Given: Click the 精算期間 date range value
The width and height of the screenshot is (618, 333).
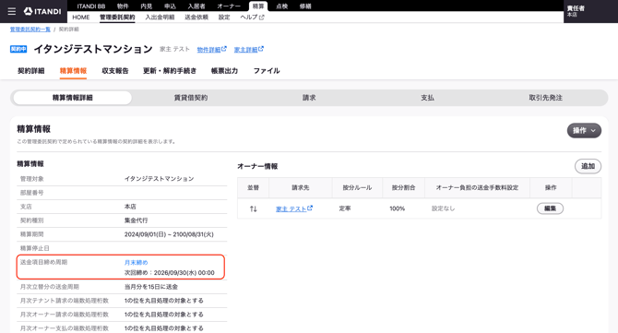Looking at the screenshot, I should pyautogui.click(x=169, y=234).
